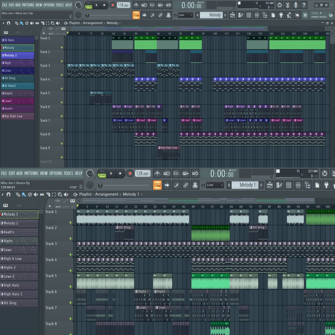Select the pencil Draw tool in the Melody playlist
The image size is (335, 335).
[17, 23]
